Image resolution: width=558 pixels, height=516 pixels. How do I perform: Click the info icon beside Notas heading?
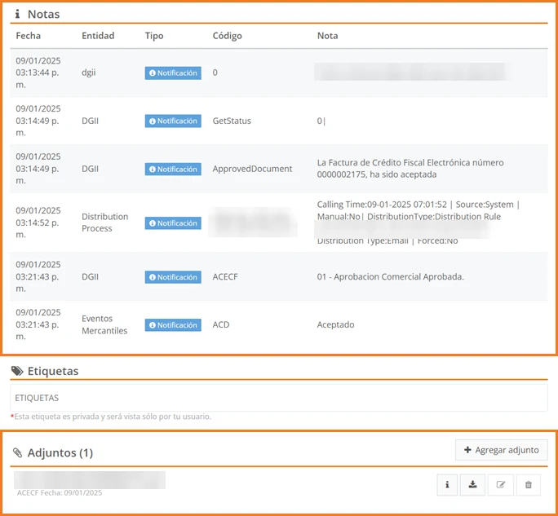coord(17,14)
